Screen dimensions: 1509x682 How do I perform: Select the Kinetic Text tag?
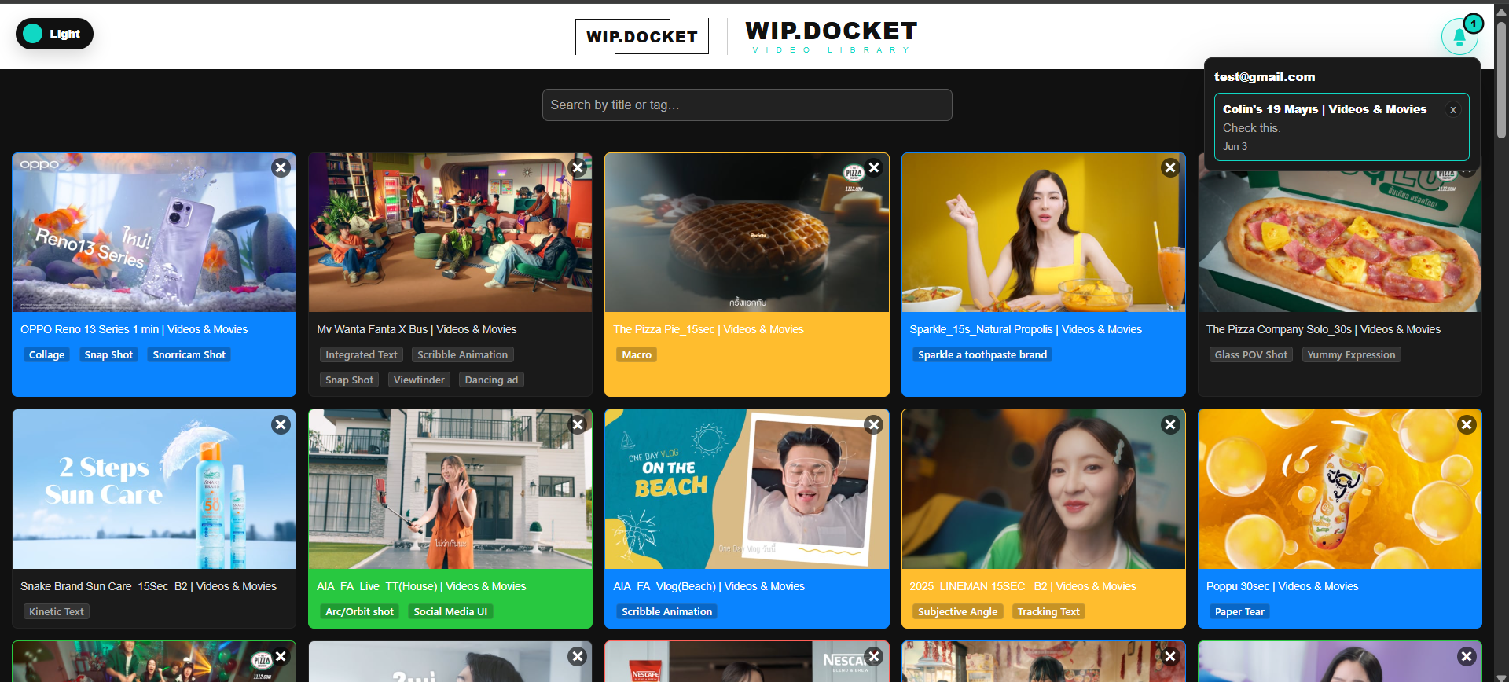pyautogui.click(x=56, y=612)
